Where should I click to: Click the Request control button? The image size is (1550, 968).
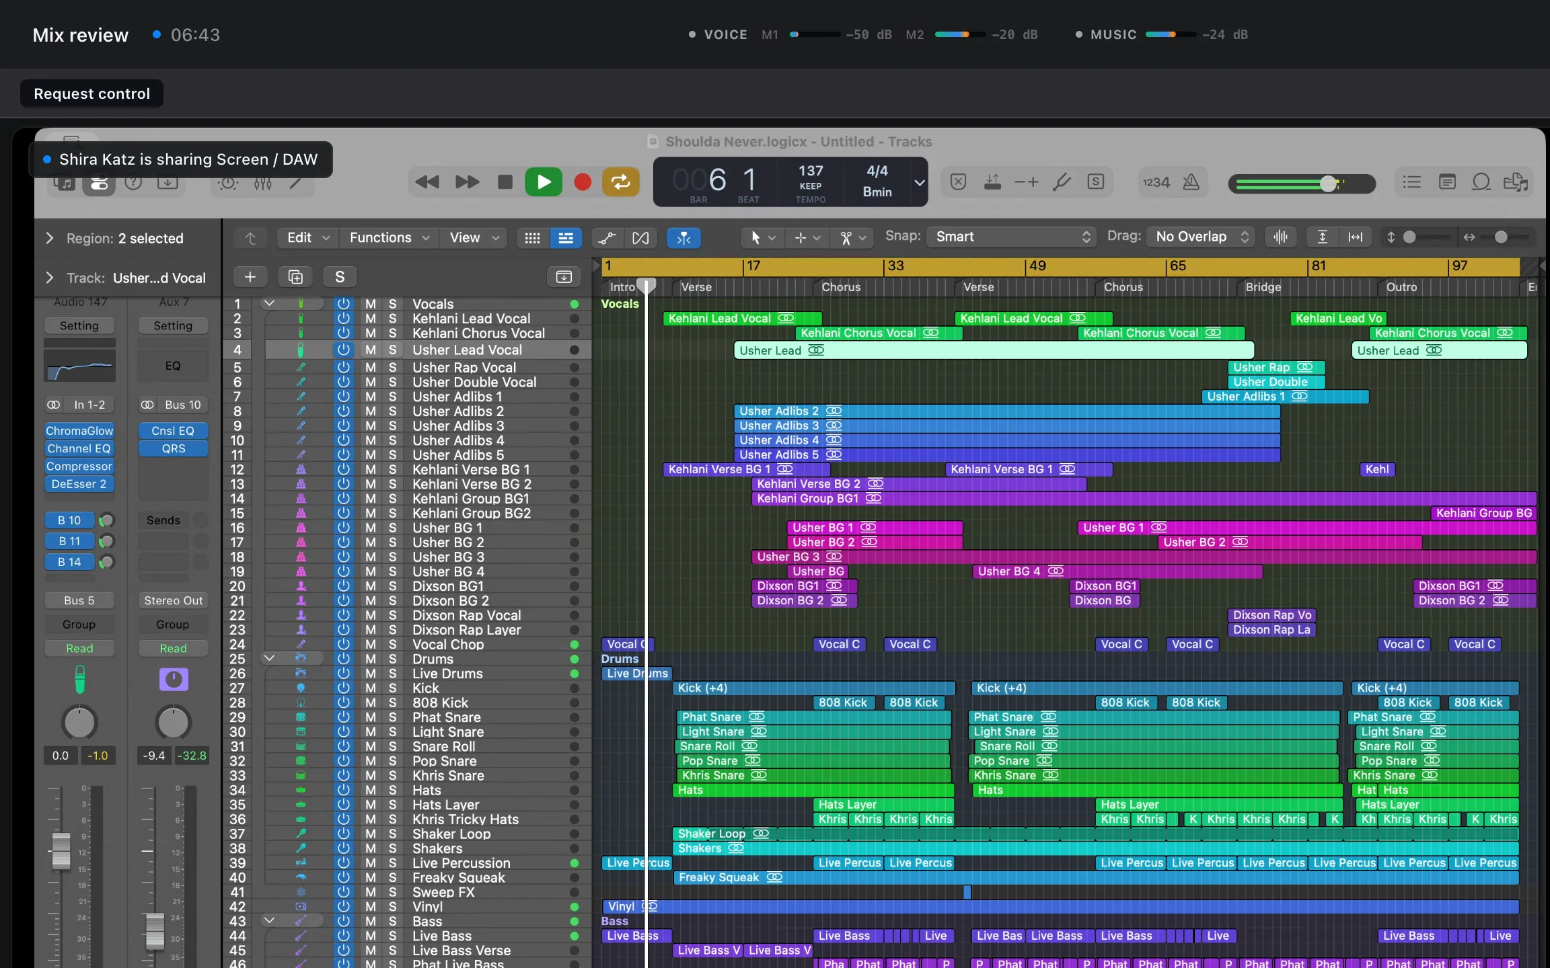[91, 93]
